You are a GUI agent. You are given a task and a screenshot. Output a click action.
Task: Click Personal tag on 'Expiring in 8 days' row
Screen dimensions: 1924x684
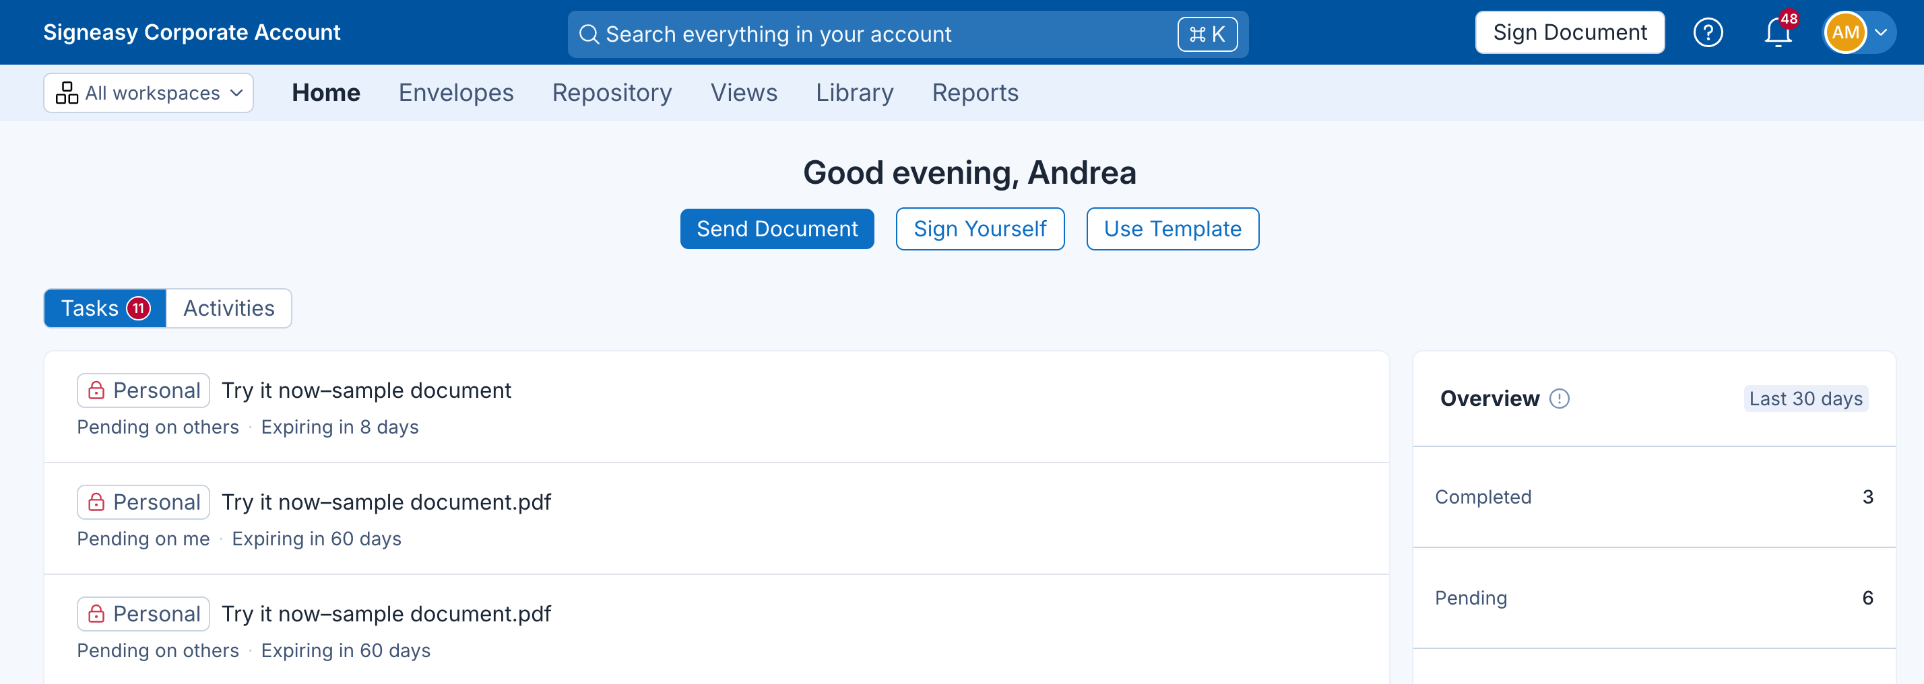coord(143,390)
